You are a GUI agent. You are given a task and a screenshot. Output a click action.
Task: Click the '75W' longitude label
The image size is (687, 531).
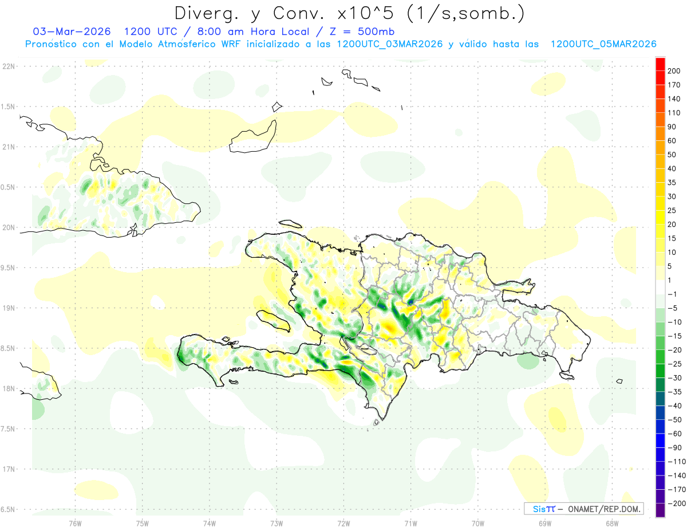click(x=143, y=523)
